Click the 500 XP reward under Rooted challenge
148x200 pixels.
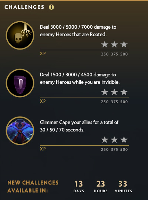coord(124,54)
